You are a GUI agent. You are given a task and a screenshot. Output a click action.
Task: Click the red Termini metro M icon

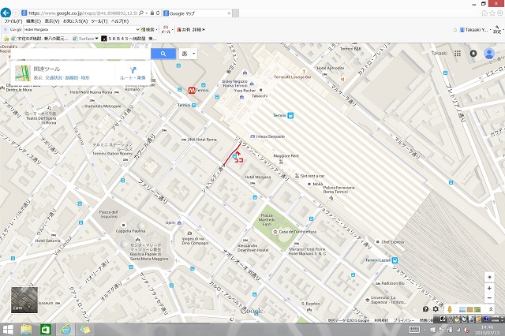(x=192, y=91)
